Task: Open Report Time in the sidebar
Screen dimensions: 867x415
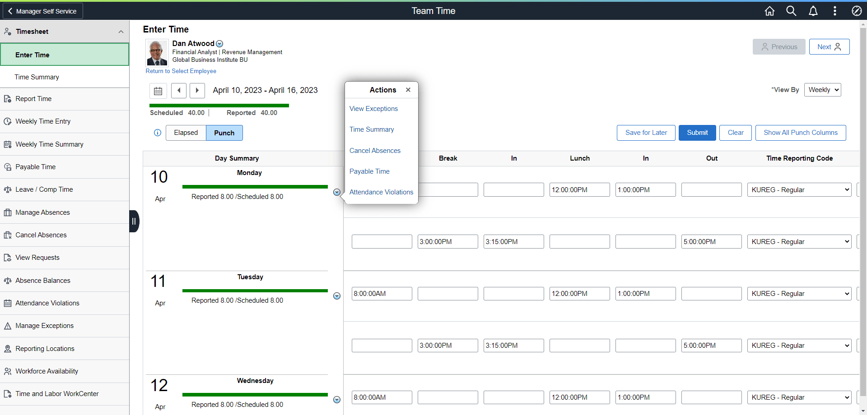Action: pyautogui.click(x=65, y=99)
